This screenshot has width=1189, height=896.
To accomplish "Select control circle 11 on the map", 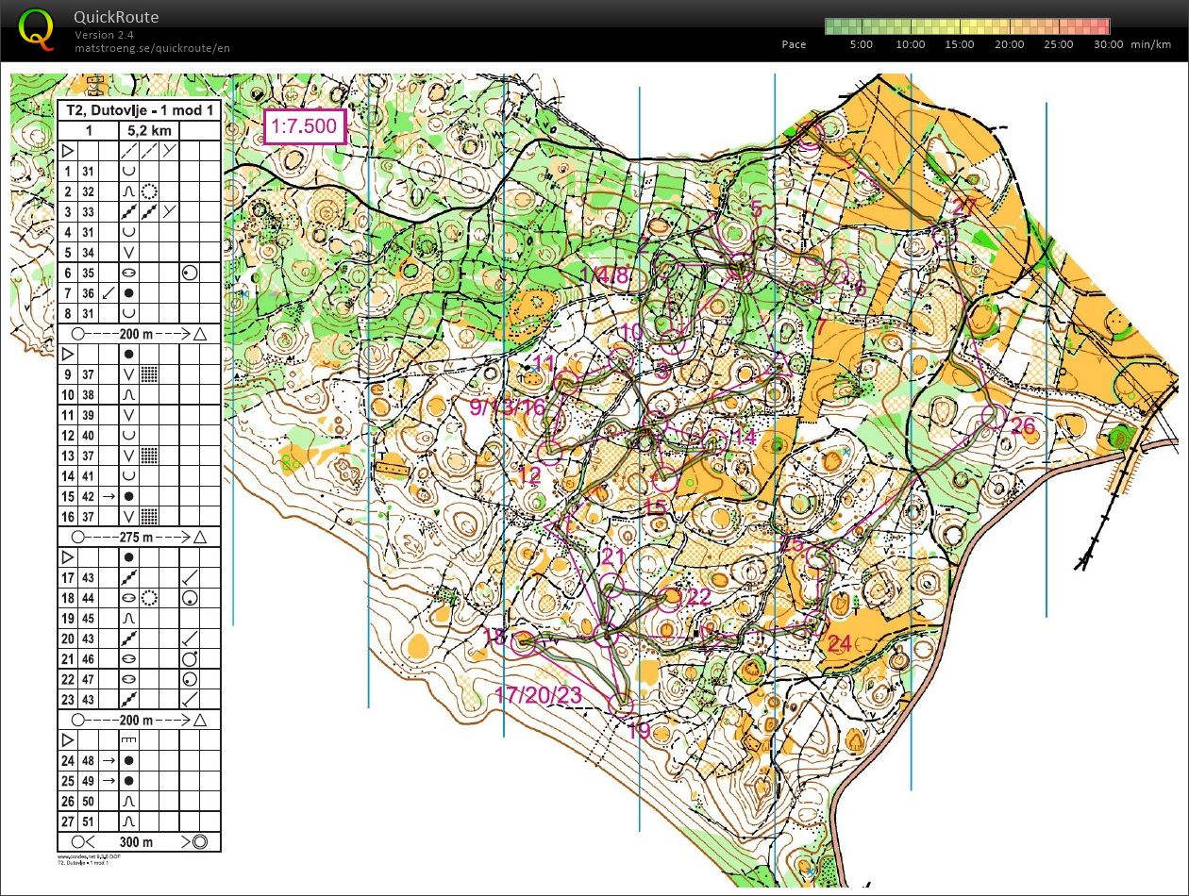I will pyautogui.click(x=566, y=384).
